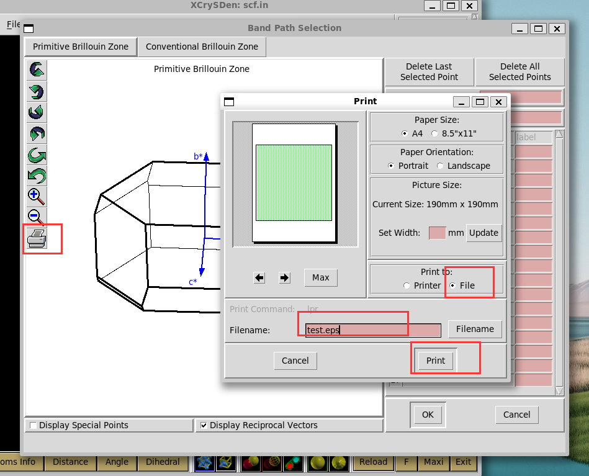Select the blue ball-and-stick lattice display icon
589x476 pixels.
pyautogui.click(x=205, y=463)
